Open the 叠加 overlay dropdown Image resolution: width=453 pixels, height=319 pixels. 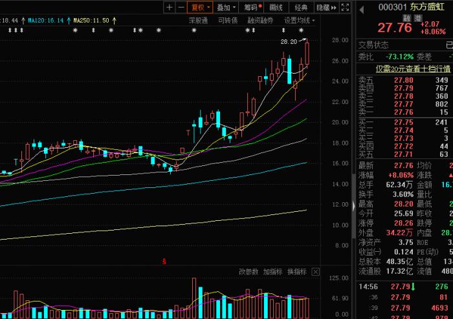[226, 8]
